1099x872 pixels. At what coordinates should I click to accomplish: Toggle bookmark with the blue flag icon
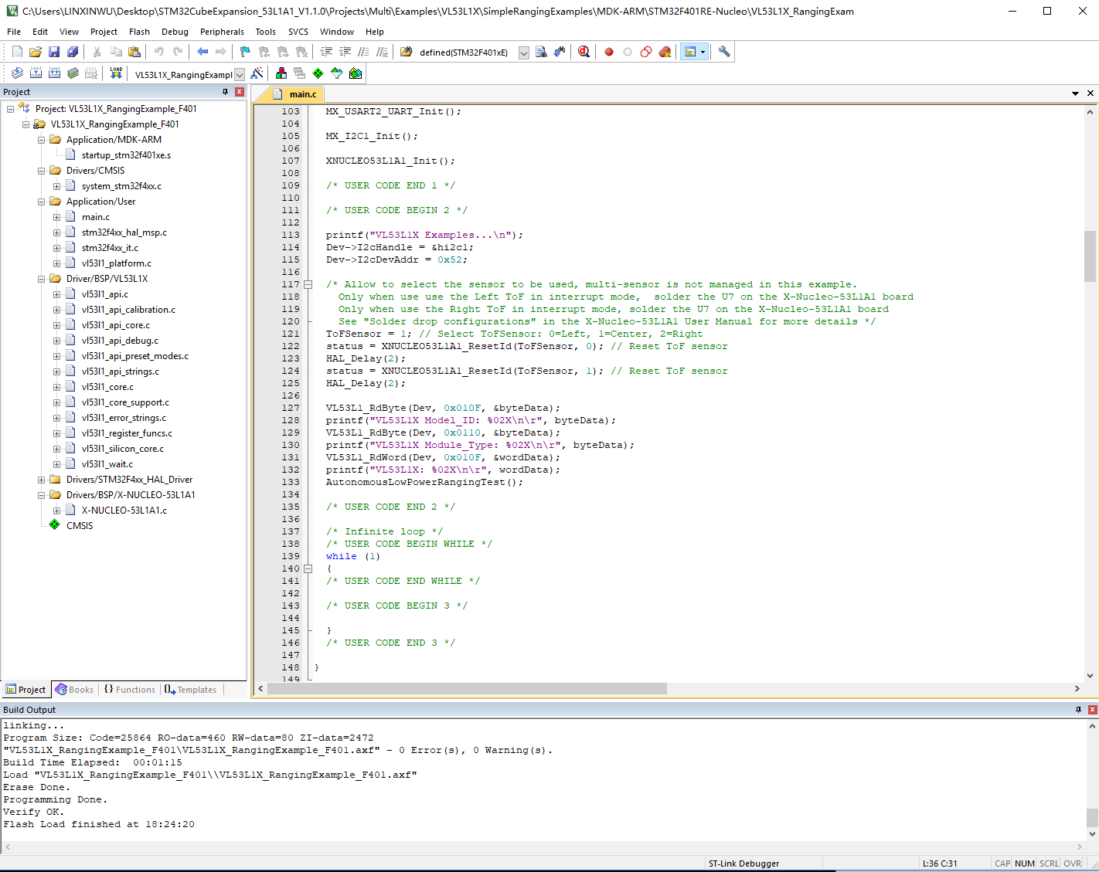pos(245,52)
